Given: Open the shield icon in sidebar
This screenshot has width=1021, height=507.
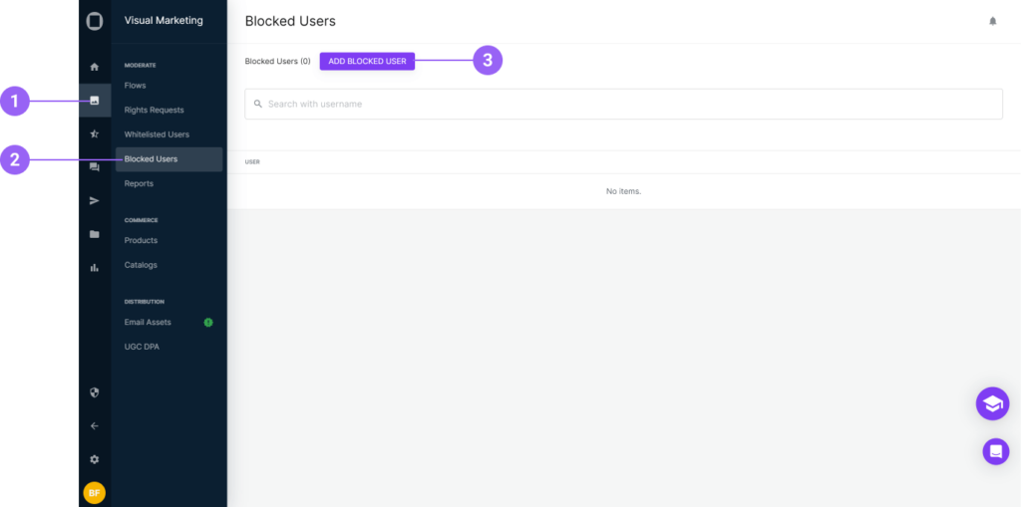Looking at the screenshot, I should click(95, 392).
